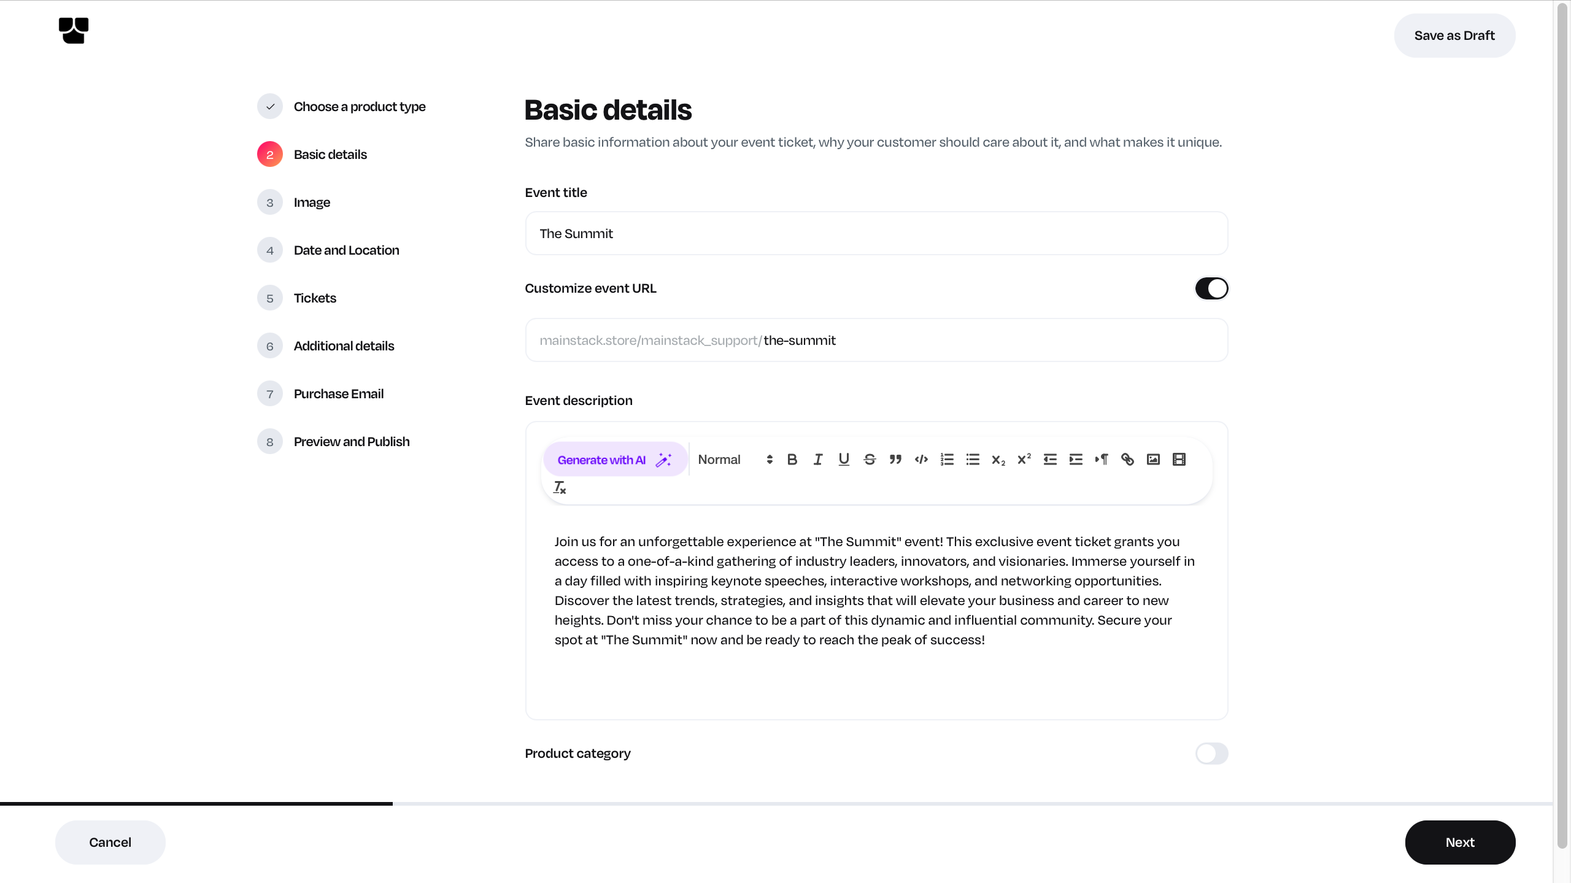
Task: Clear text formatting in the editor
Action: [559, 488]
